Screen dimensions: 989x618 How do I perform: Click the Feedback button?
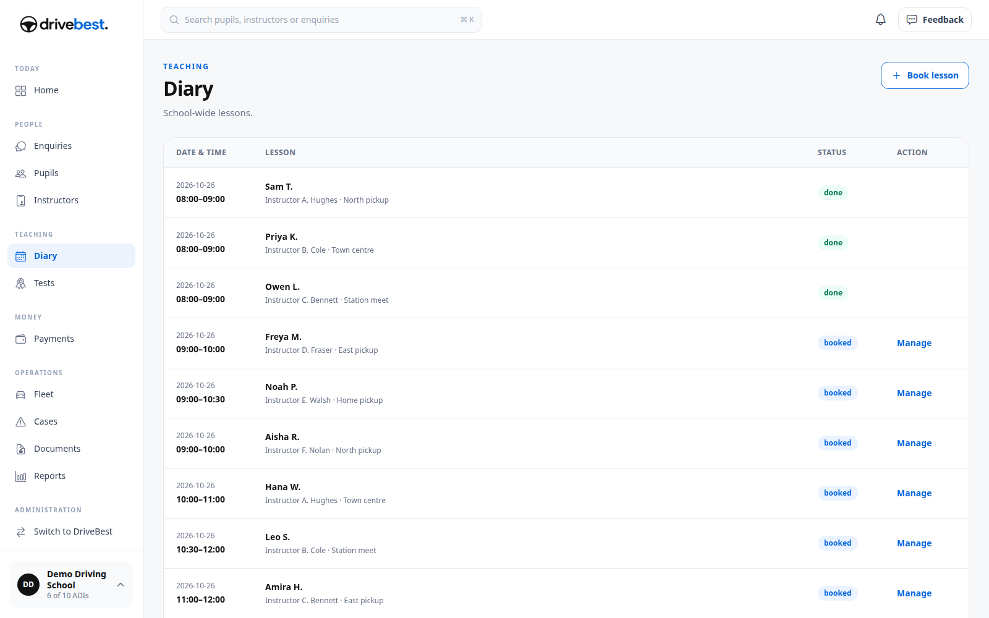pyautogui.click(x=935, y=20)
